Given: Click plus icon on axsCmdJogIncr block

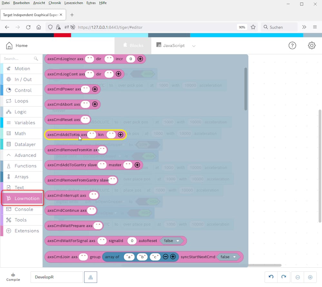Looking at the screenshot, I should (x=140, y=59).
